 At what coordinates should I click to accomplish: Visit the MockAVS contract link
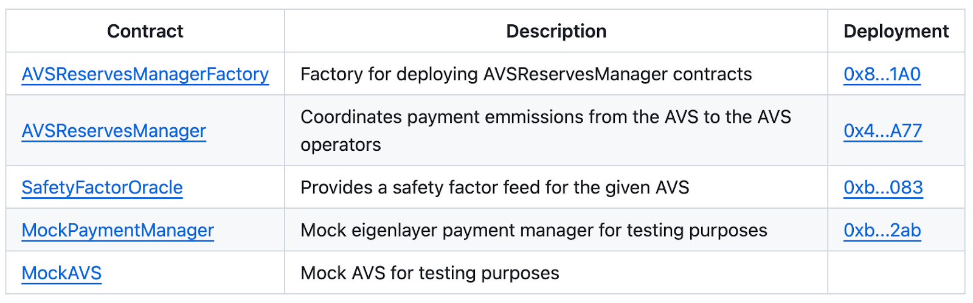61,273
